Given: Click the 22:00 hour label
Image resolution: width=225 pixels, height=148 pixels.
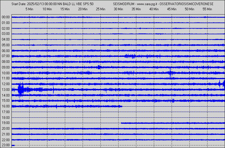Looking at the screenshot, I should 6,140.
